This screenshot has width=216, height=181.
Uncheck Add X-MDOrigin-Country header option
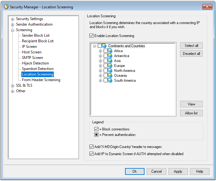pos(91,147)
